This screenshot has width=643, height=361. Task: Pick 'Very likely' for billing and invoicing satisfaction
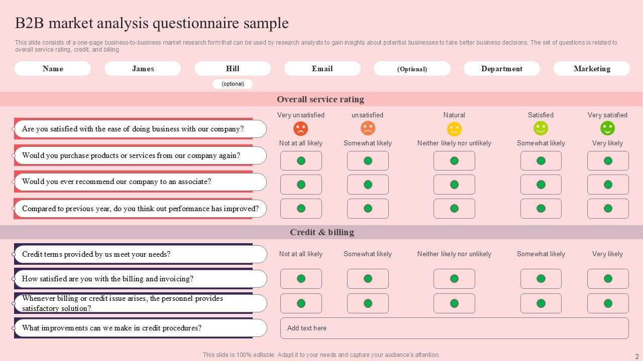coord(608,279)
